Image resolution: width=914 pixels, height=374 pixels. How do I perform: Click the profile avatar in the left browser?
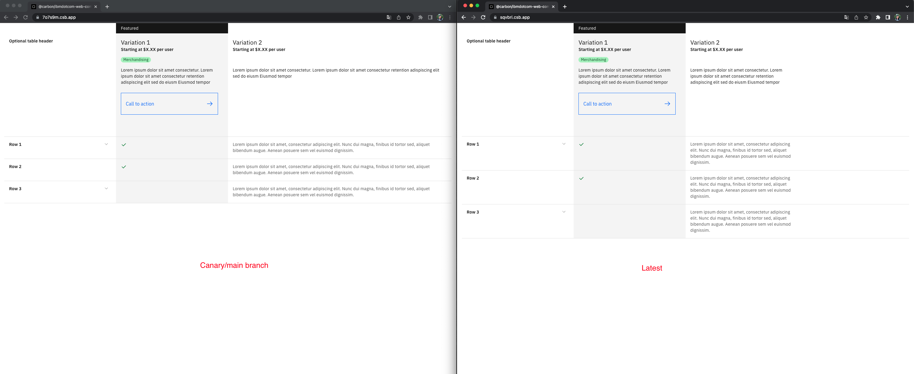pos(440,17)
